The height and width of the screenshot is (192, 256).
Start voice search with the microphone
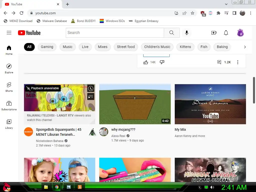(186, 33)
